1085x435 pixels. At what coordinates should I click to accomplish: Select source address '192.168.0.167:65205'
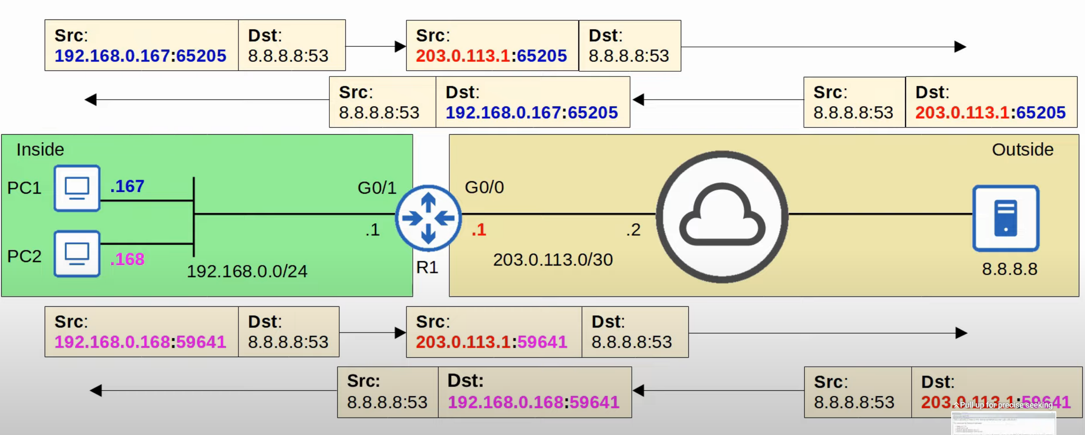[140, 56]
